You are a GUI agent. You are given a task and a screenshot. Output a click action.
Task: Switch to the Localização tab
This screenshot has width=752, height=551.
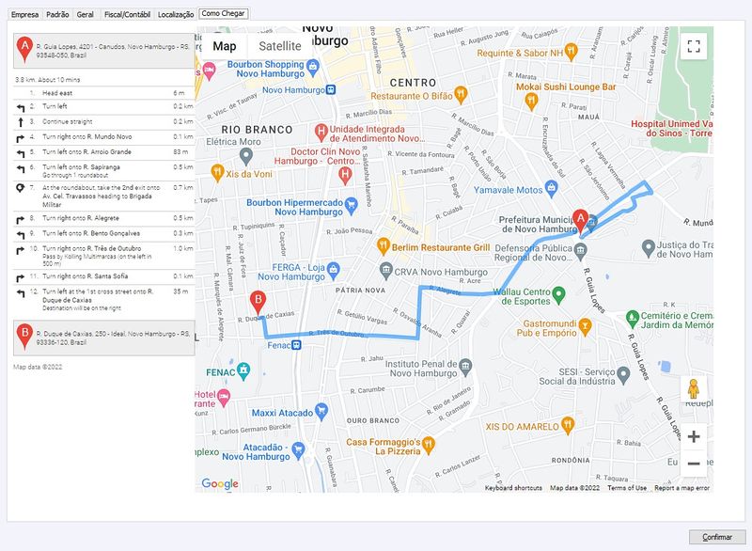pos(176,14)
